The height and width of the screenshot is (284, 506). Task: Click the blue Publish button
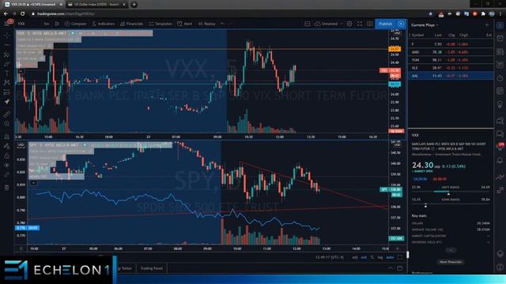point(386,24)
